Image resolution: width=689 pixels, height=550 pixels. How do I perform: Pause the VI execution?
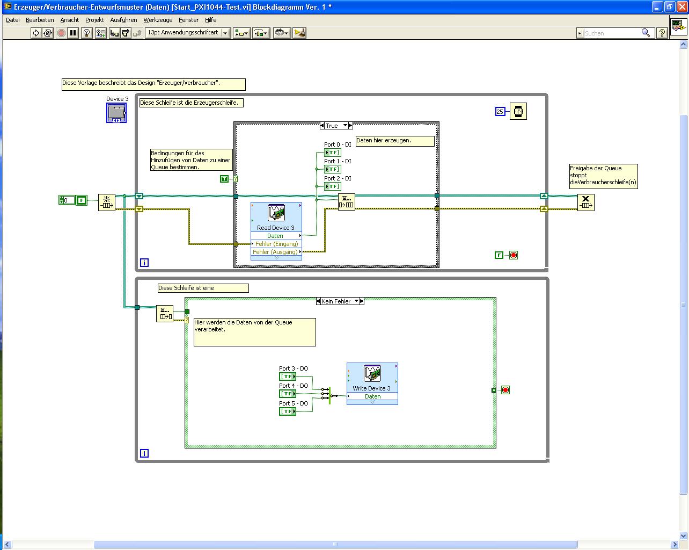[x=74, y=33]
